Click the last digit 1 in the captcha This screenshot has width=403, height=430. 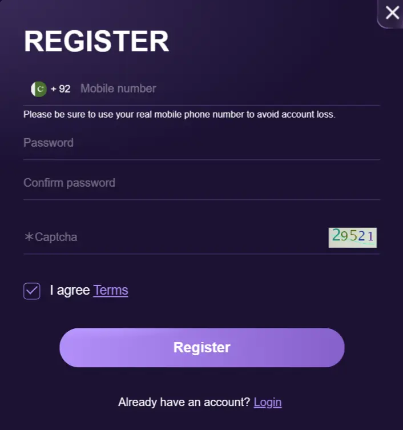coord(370,236)
